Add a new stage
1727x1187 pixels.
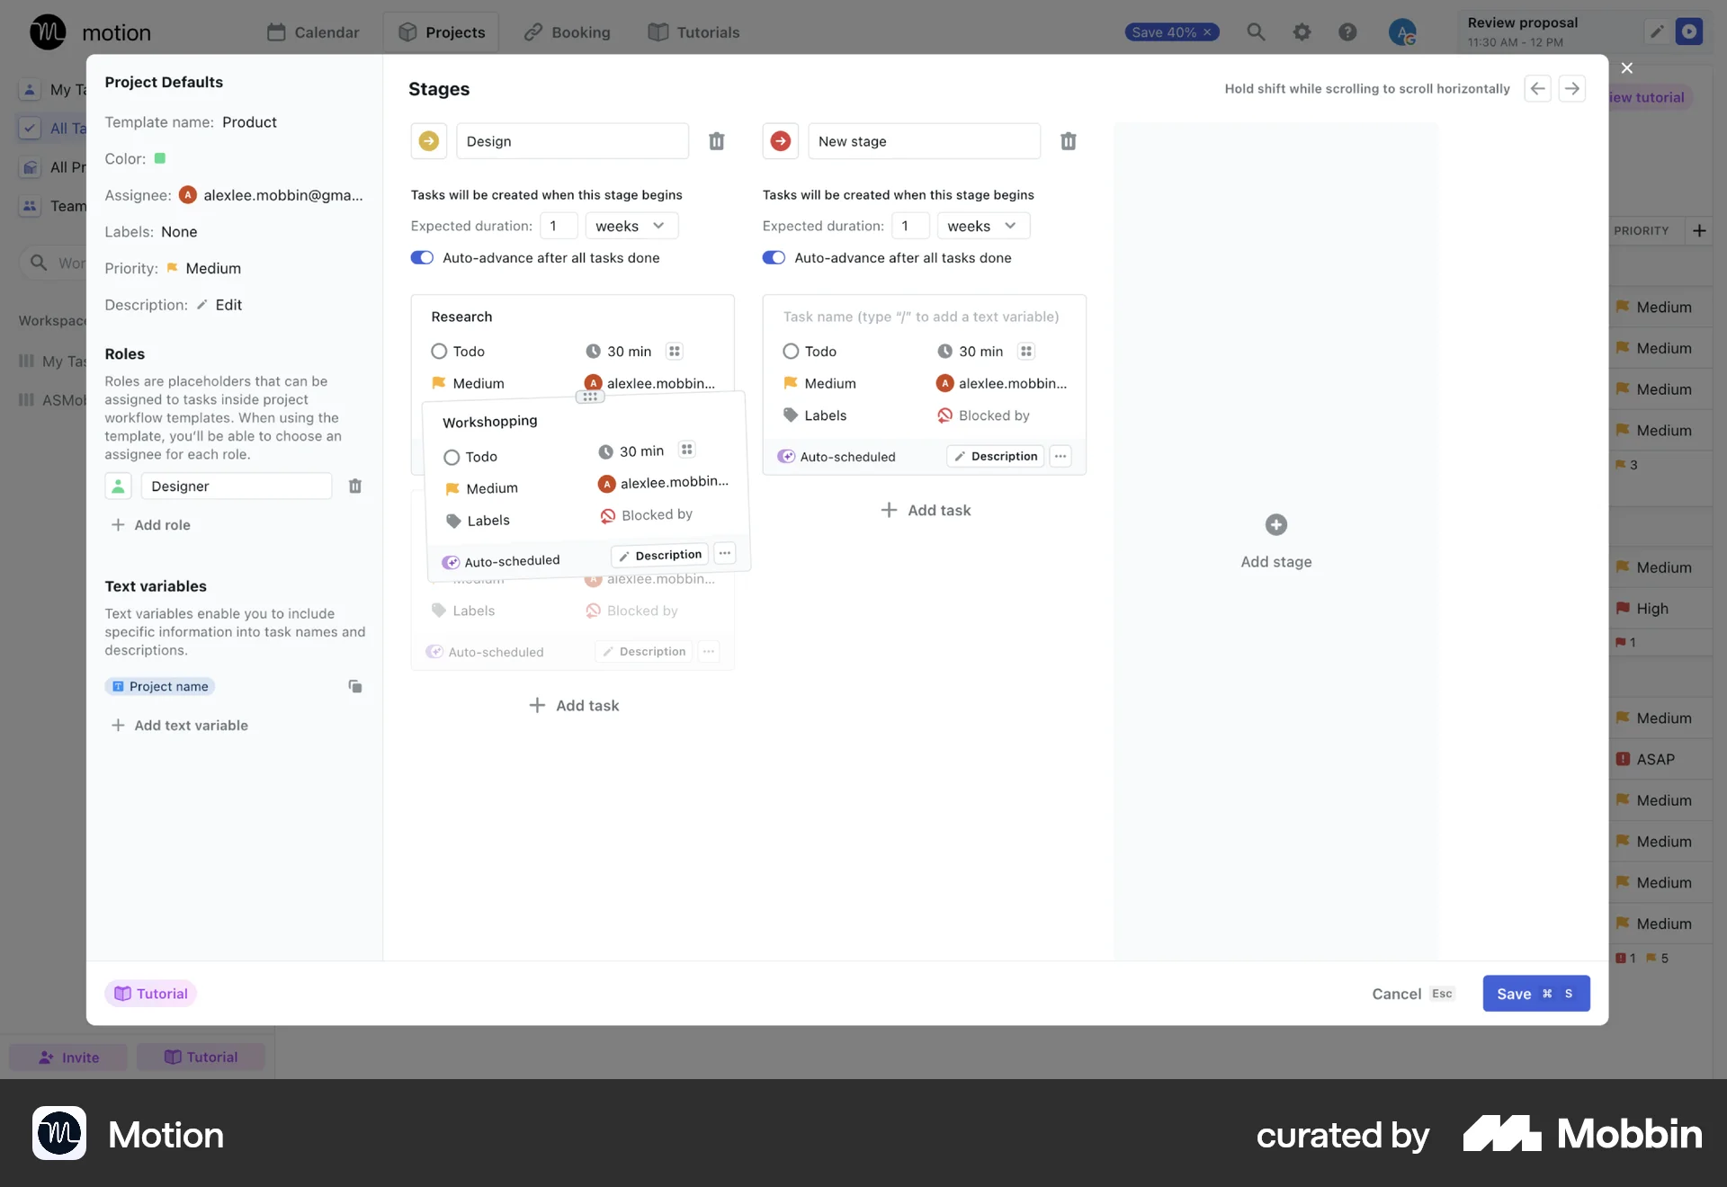pos(1275,525)
